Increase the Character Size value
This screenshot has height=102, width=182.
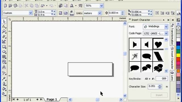[x=160, y=86]
